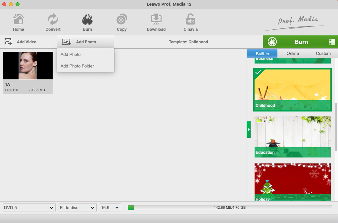The height and width of the screenshot is (223, 338).
Task: Click the yellow window minimize button
Action: click(11, 4)
